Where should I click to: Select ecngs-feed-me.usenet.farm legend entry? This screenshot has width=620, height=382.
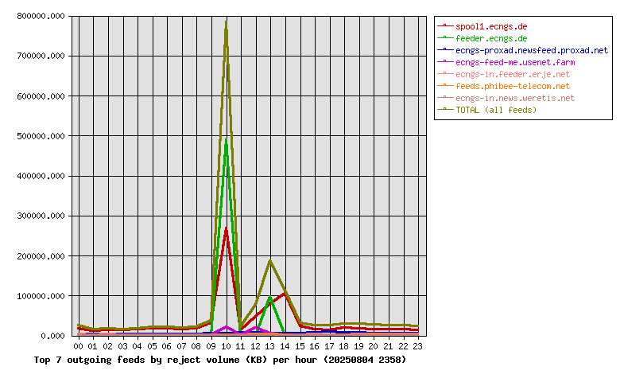515,62
